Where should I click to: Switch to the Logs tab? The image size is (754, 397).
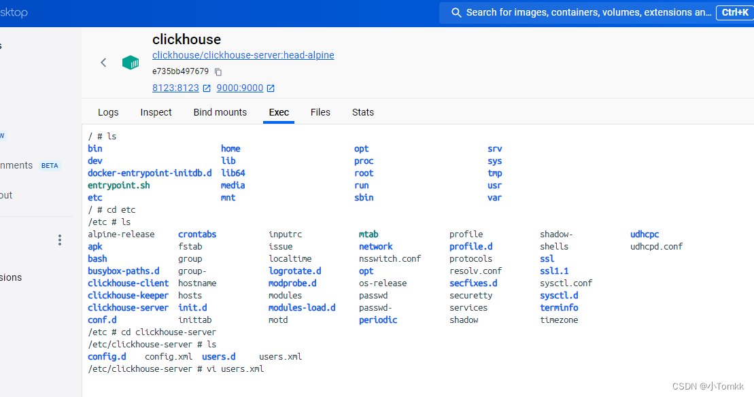[108, 112]
